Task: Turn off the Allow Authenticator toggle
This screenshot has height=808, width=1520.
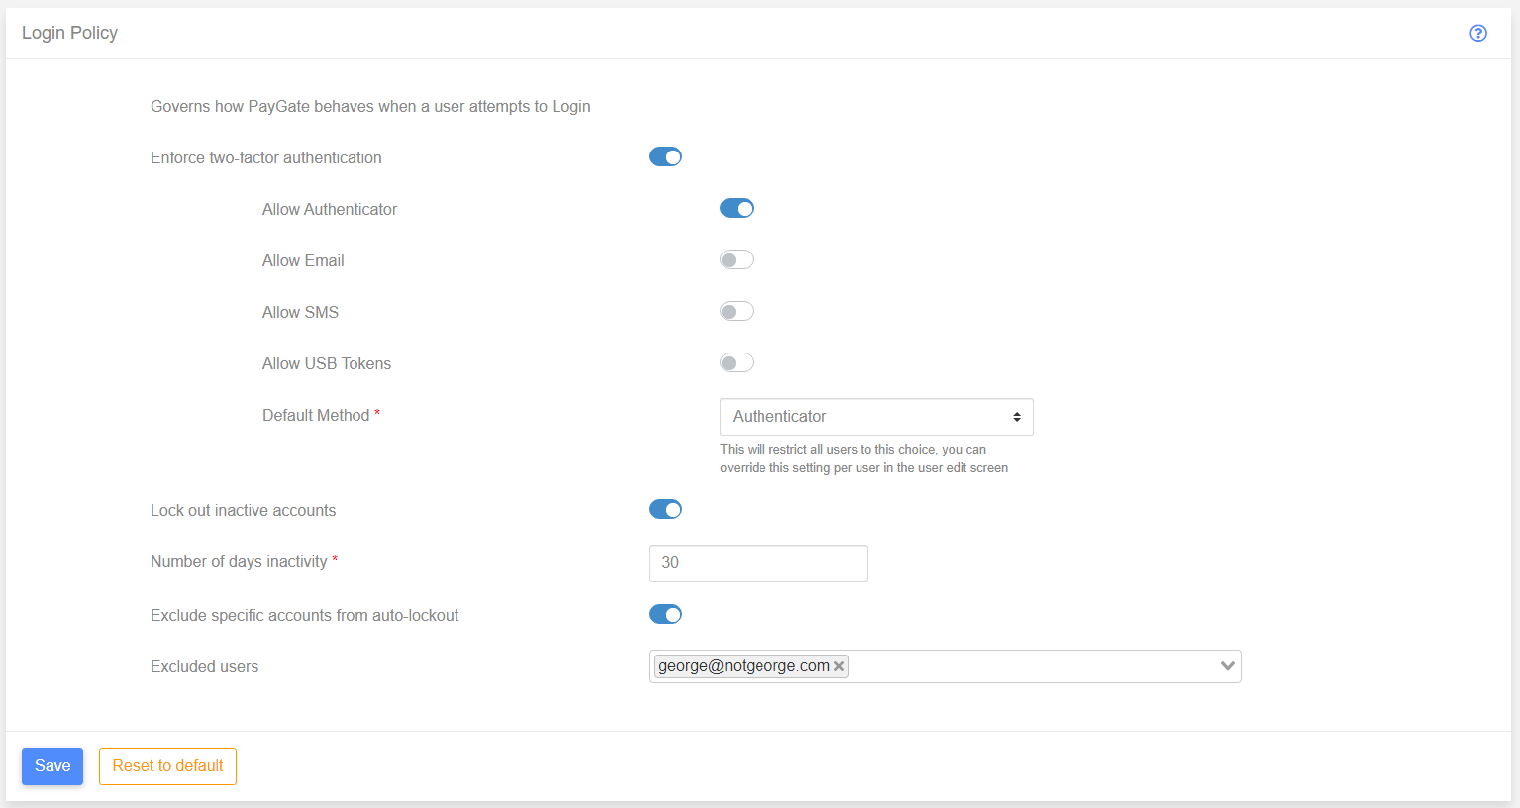Action: (736, 209)
